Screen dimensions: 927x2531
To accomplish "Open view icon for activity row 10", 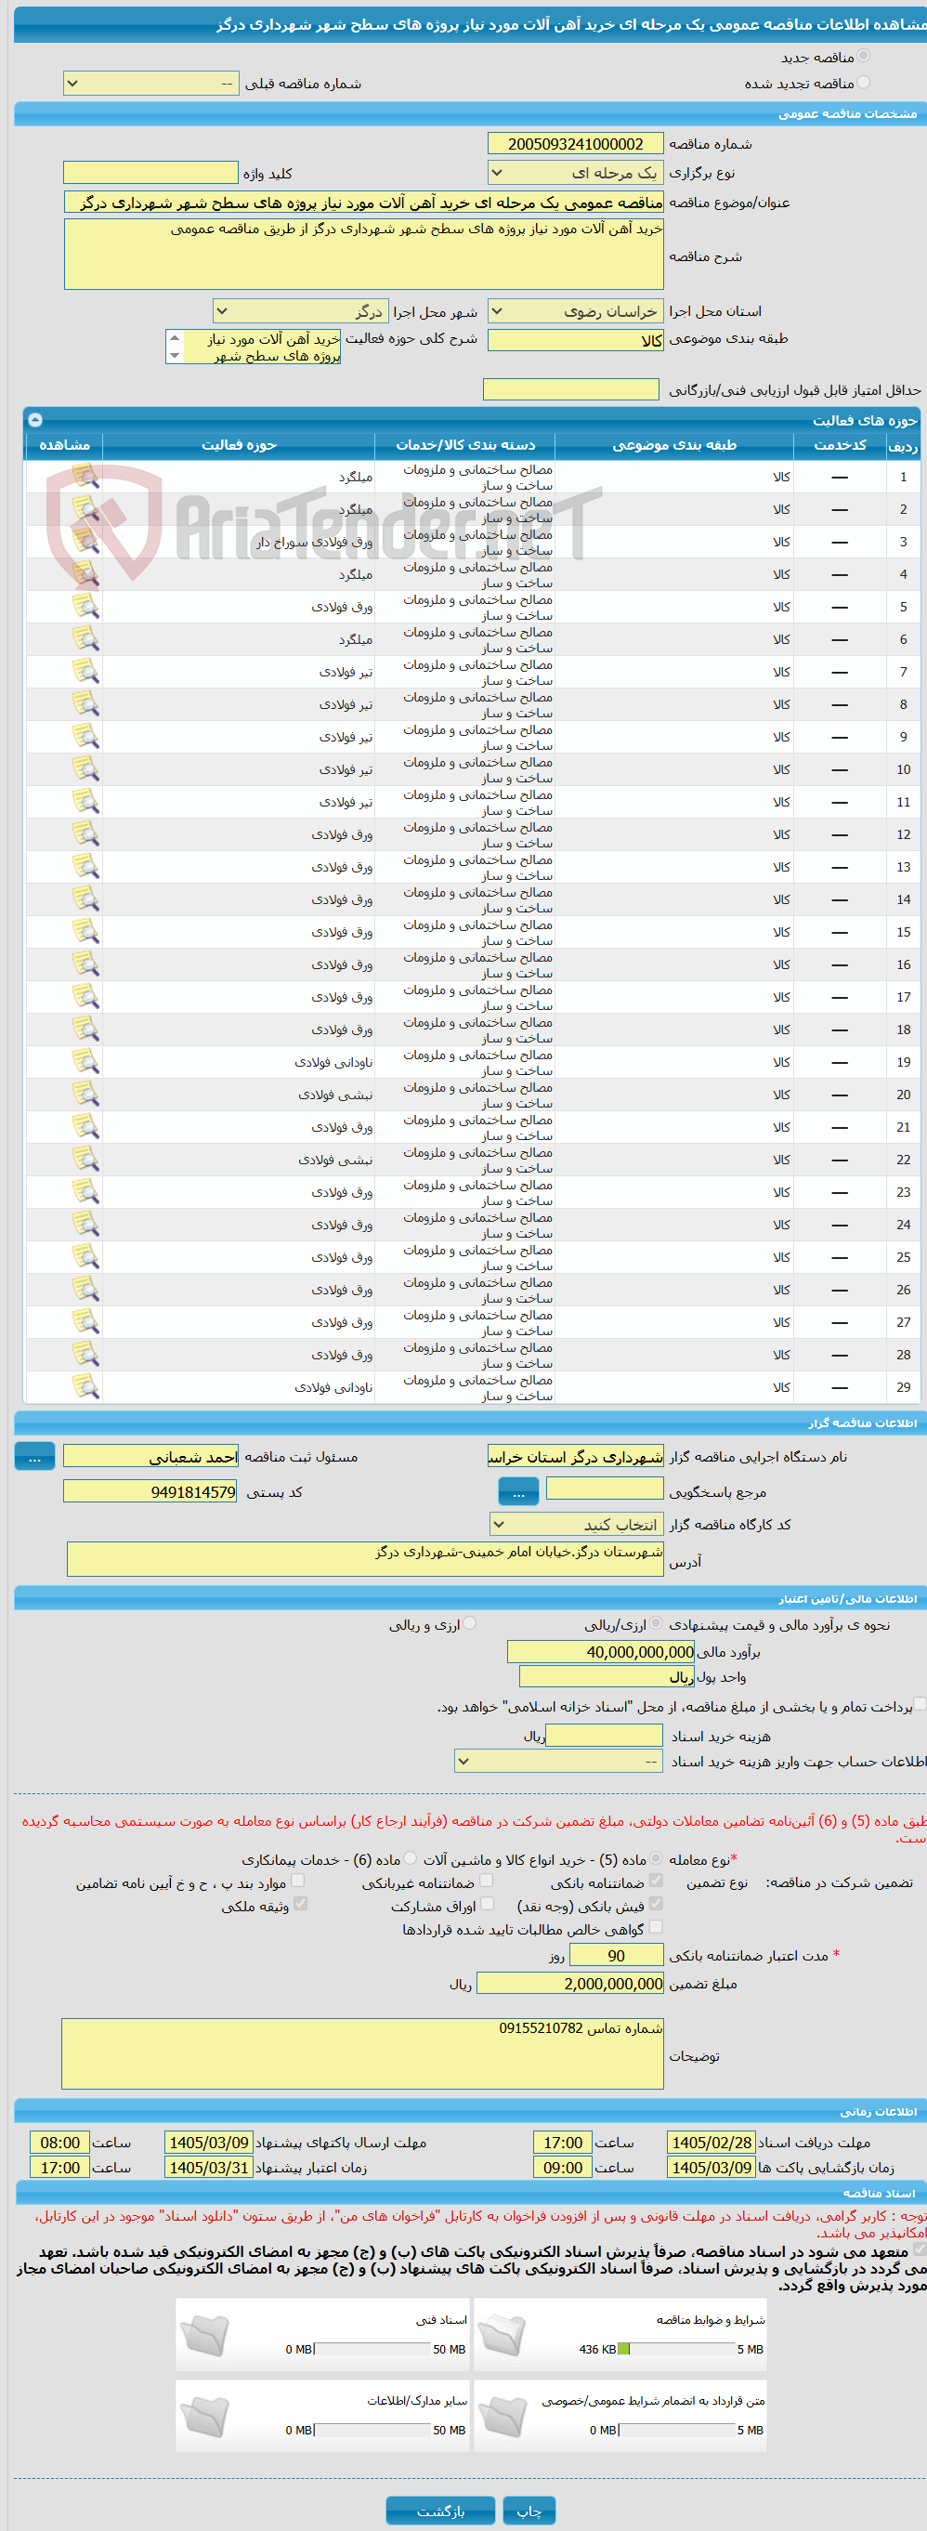I will click(x=85, y=769).
